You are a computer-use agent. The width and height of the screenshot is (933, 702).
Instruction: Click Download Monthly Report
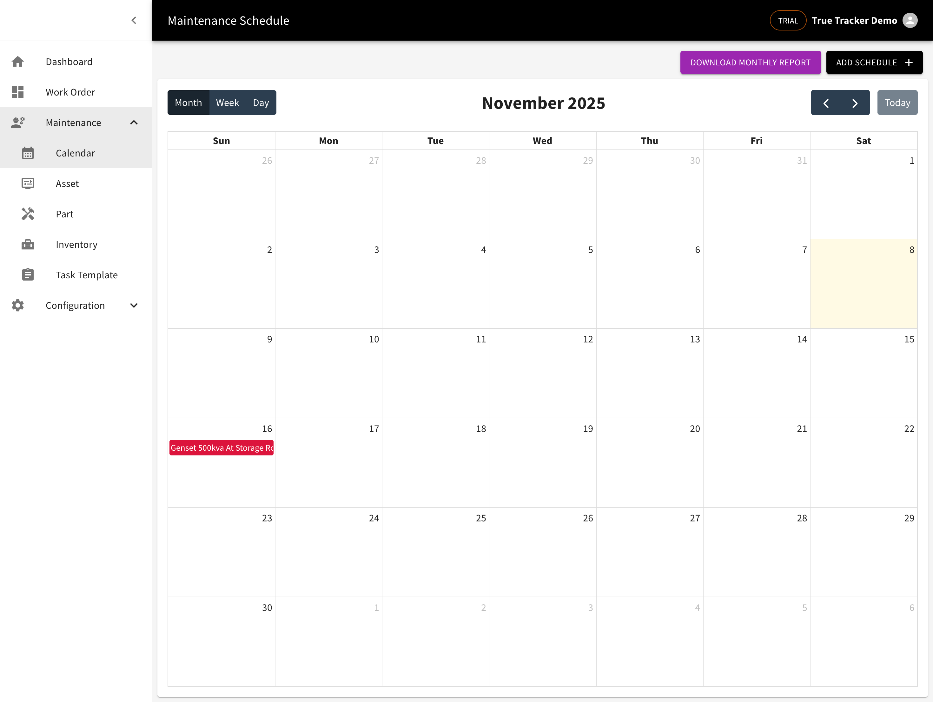pos(750,63)
